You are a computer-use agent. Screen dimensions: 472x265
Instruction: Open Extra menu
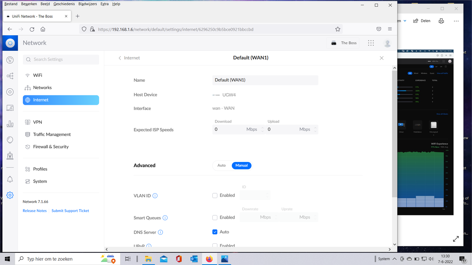104,4
